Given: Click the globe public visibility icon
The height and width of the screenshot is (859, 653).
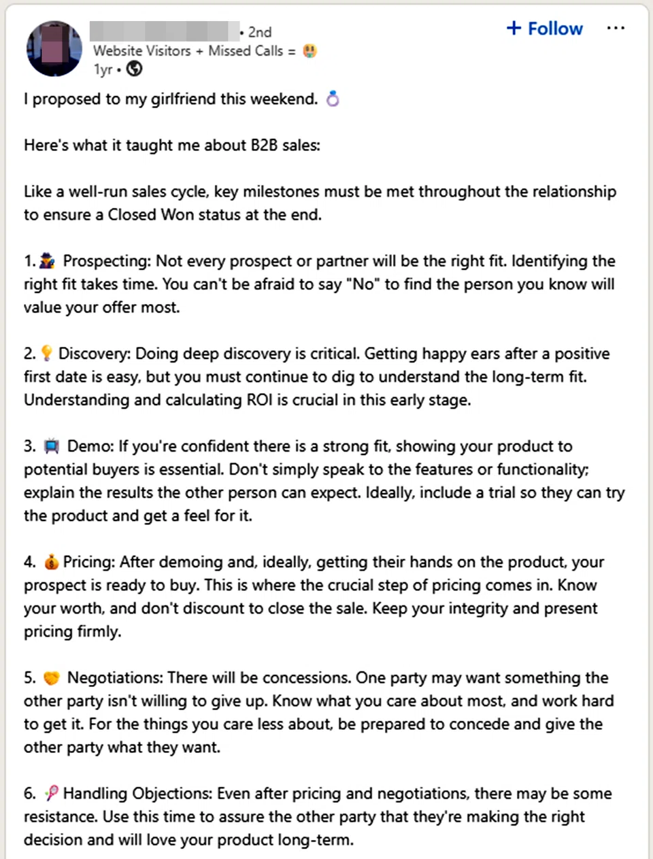Looking at the screenshot, I should 135,69.
